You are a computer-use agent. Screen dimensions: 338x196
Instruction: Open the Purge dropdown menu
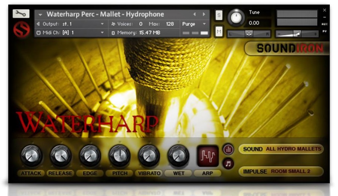pyautogui.click(x=194, y=24)
